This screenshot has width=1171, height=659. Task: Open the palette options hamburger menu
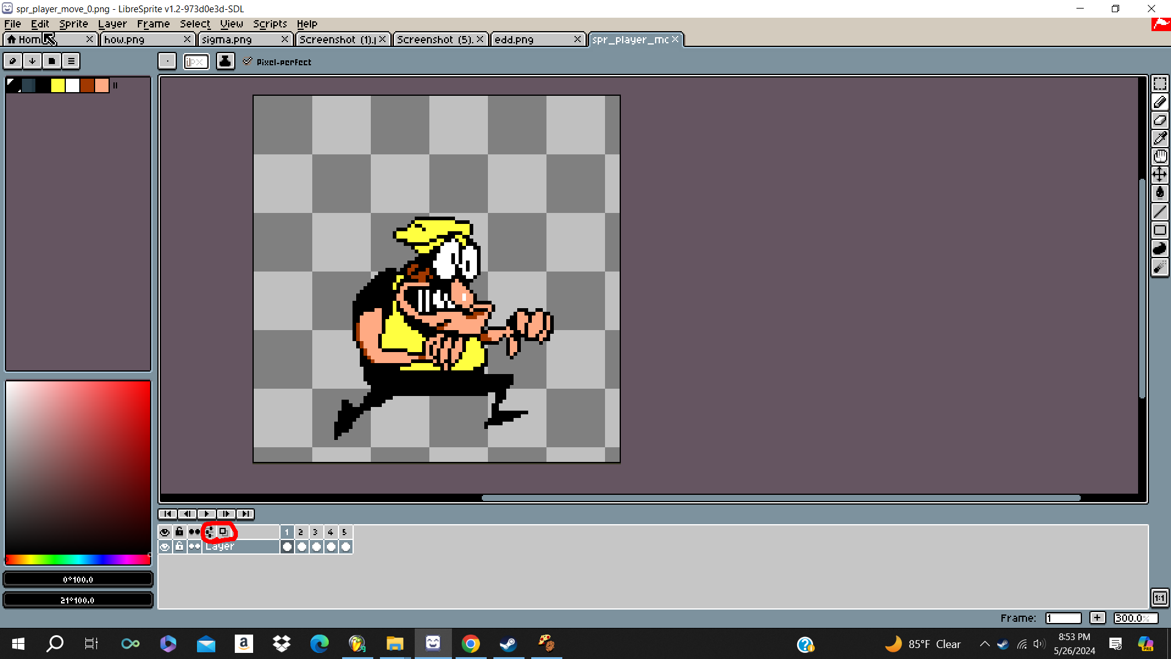click(71, 61)
